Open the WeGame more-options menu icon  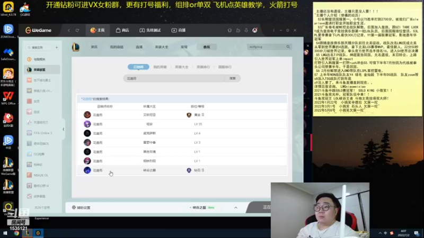coord(273,30)
